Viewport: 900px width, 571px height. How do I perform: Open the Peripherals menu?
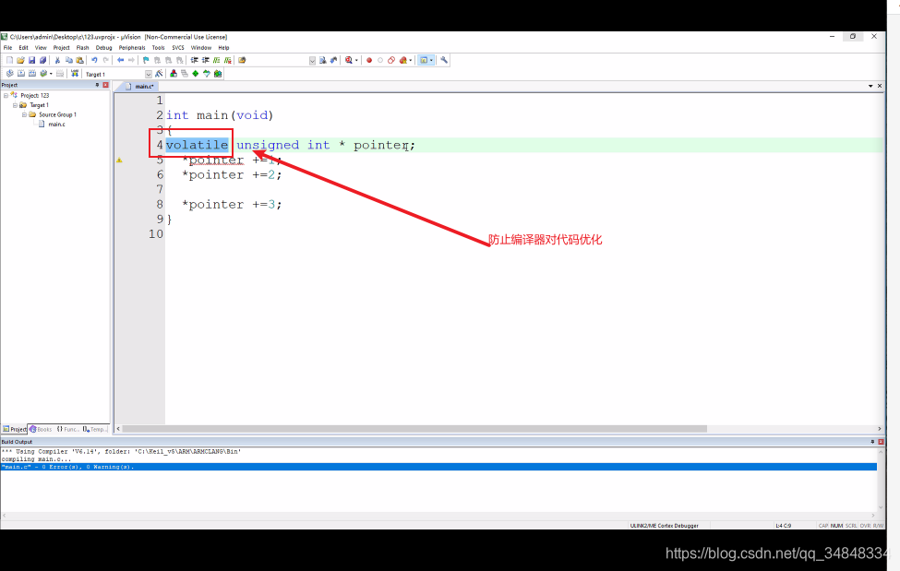click(132, 48)
